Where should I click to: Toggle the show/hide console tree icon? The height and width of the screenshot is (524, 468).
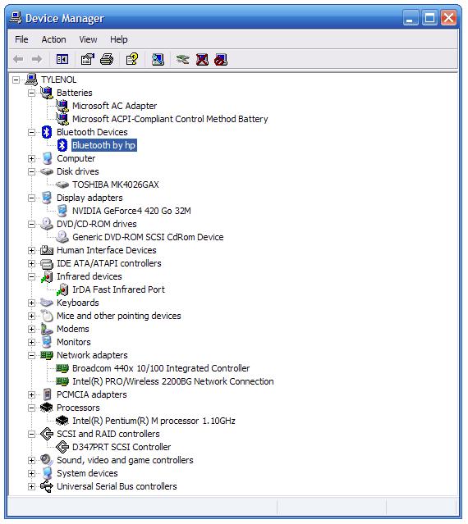62,60
